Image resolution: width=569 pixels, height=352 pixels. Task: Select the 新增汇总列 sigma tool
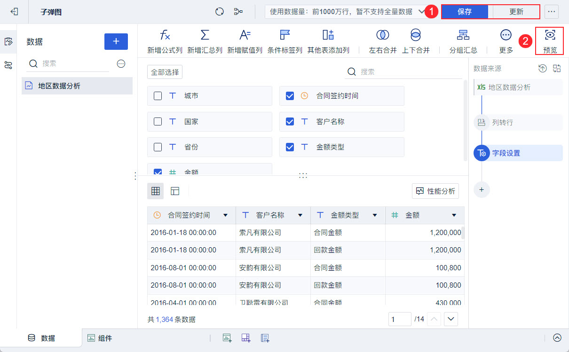point(205,35)
